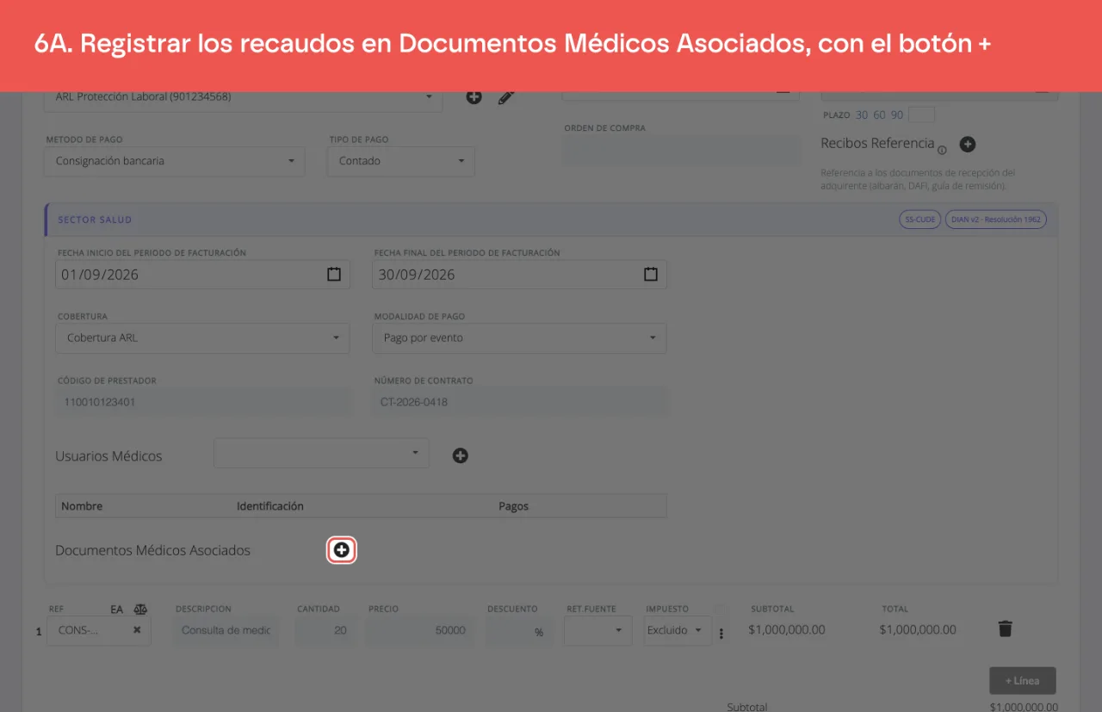Open the Recibos Referencia info tooltip
The image size is (1102, 712).
pos(942,150)
